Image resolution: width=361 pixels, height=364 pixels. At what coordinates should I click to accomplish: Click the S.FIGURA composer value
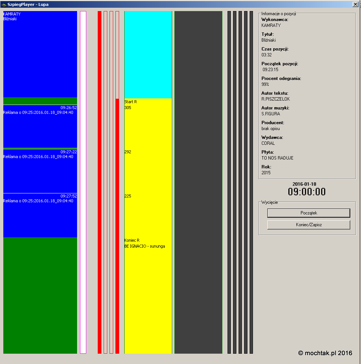(x=271, y=114)
